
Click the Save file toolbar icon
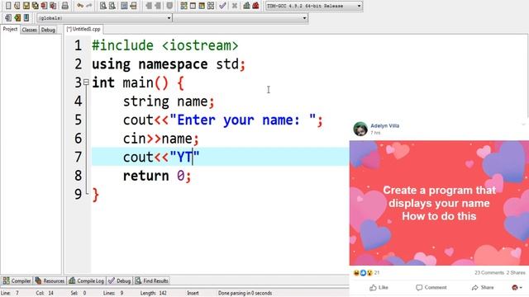pyautogui.click(x=26, y=6)
